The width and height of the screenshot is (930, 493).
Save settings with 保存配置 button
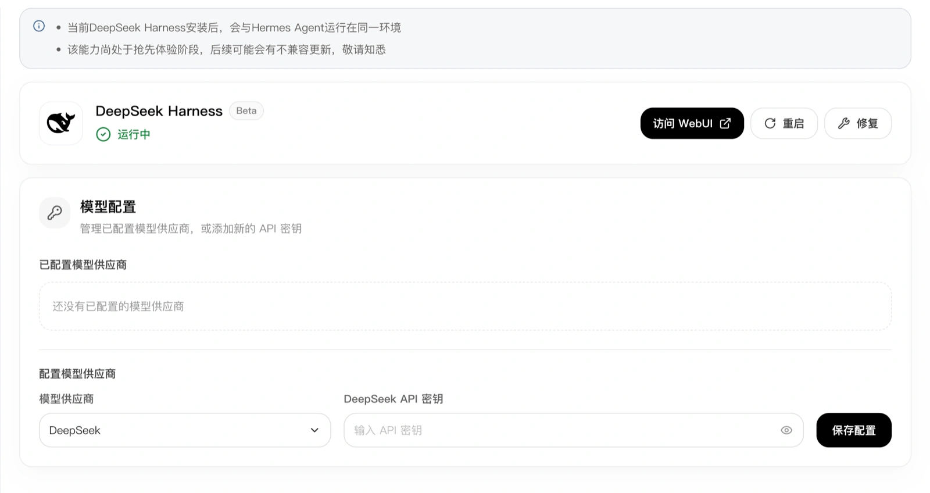854,430
